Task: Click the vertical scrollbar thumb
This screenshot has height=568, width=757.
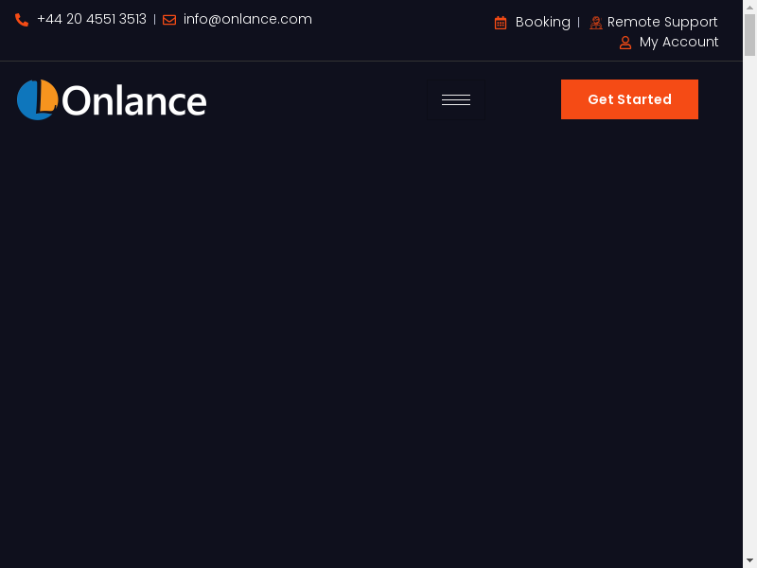Action: (x=749, y=35)
